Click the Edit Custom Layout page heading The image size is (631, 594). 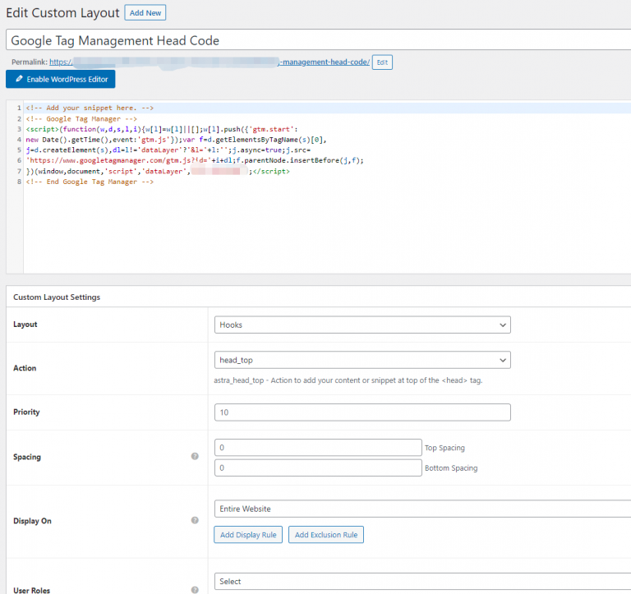click(62, 13)
